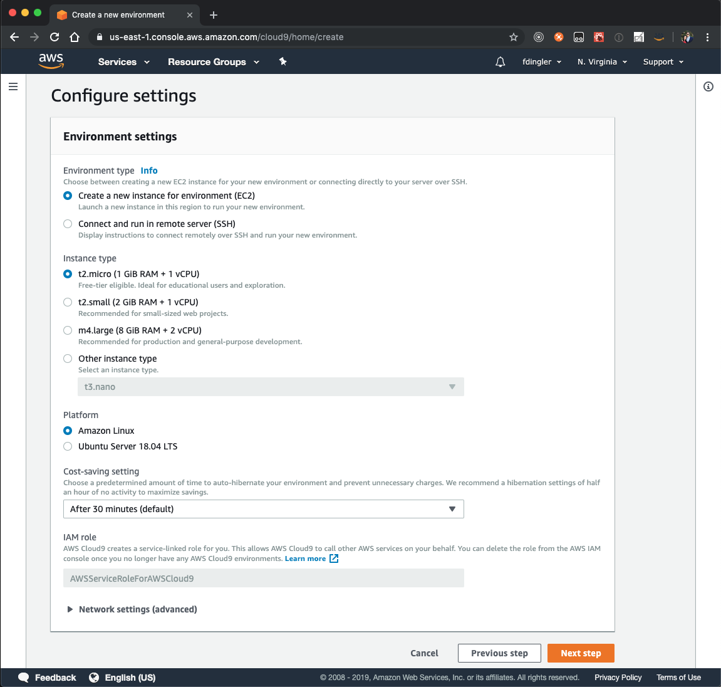Reload the page
Image resolution: width=721 pixels, height=687 pixels.
coord(54,37)
